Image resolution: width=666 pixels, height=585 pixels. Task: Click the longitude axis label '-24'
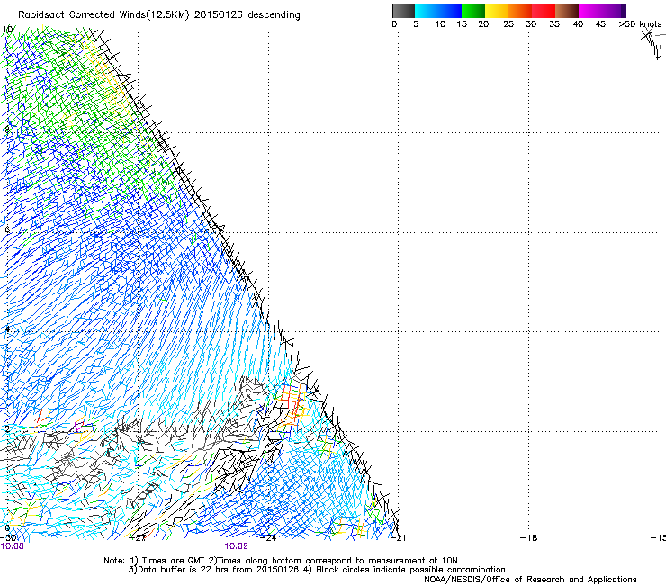tap(269, 538)
